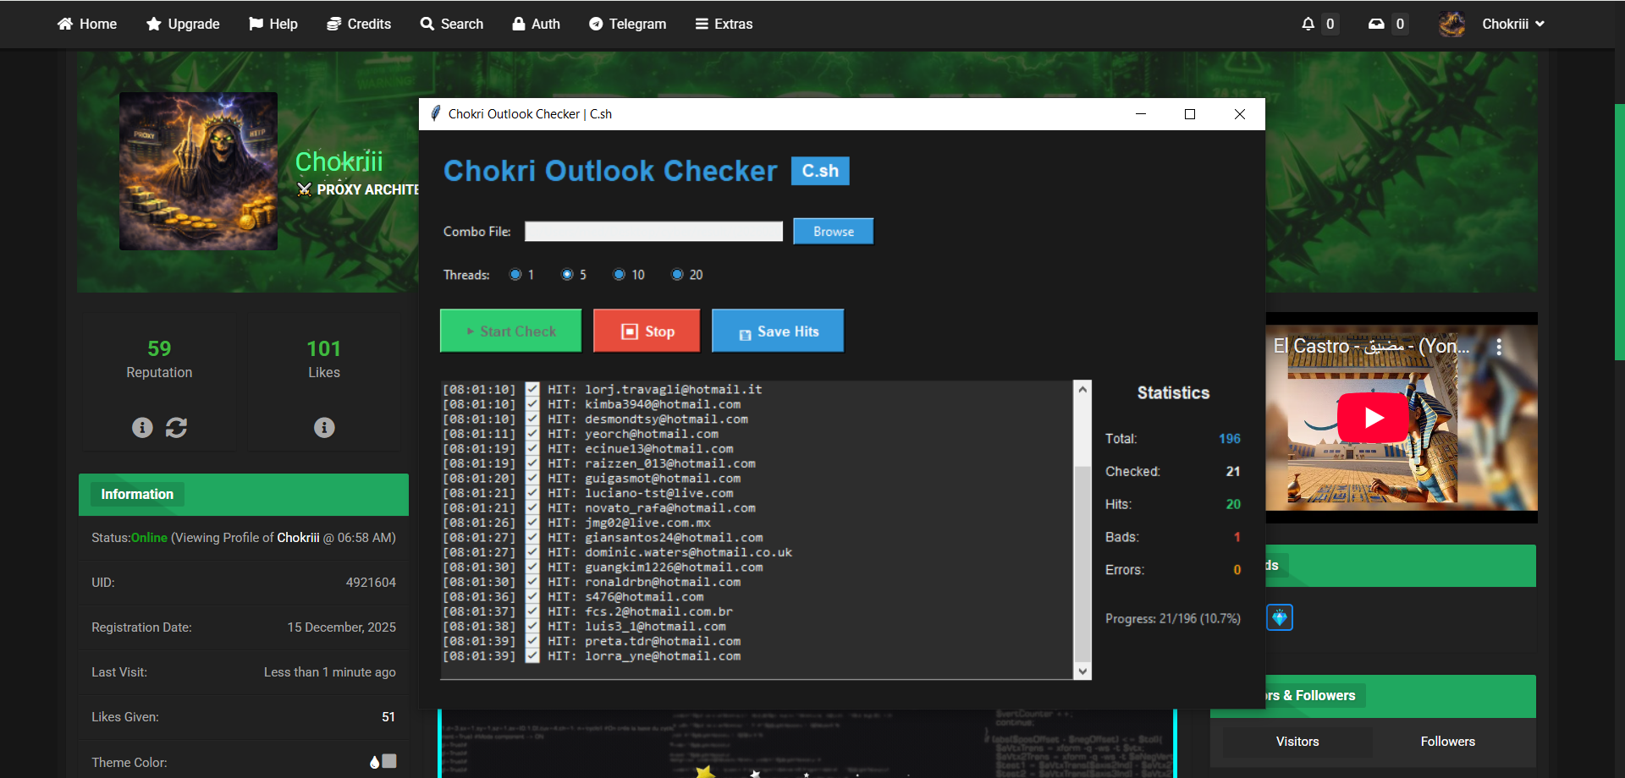Click the crossed swords icon beside PROXY ARCHITE
The height and width of the screenshot is (778, 1625).
click(305, 189)
